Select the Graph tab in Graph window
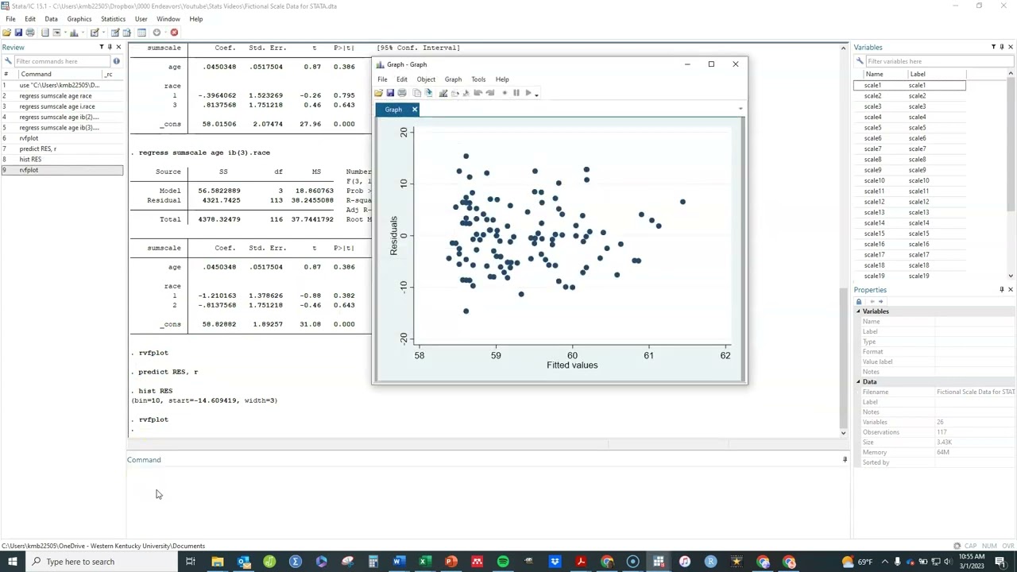The width and height of the screenshot is (1017, 572). pos(393,110)
